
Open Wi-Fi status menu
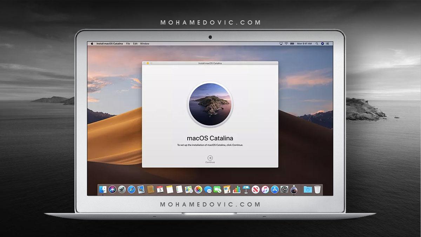(286, 43)
